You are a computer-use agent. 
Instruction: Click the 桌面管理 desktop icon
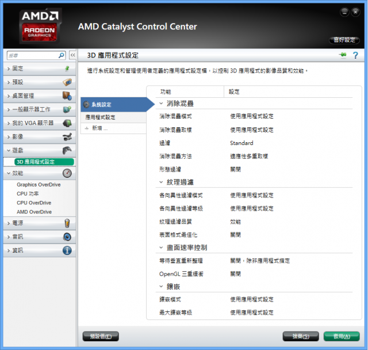pos(67,96)
